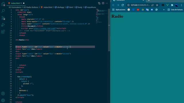
Task: Open the Search view in activity bar
Action: pyautogui.click(x=3, y=11)
